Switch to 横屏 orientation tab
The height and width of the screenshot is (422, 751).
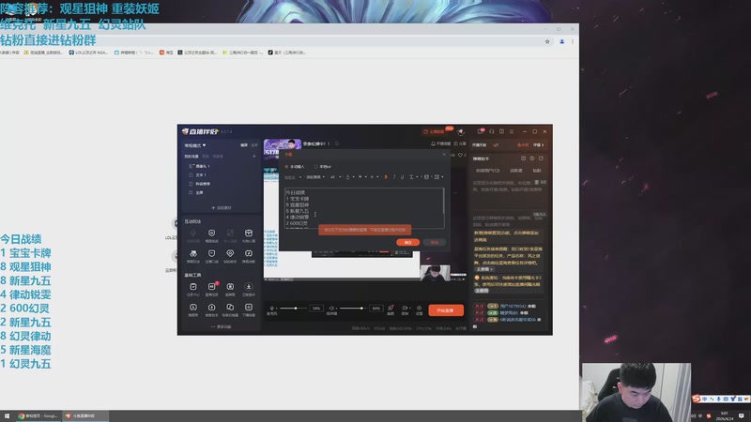244,145
